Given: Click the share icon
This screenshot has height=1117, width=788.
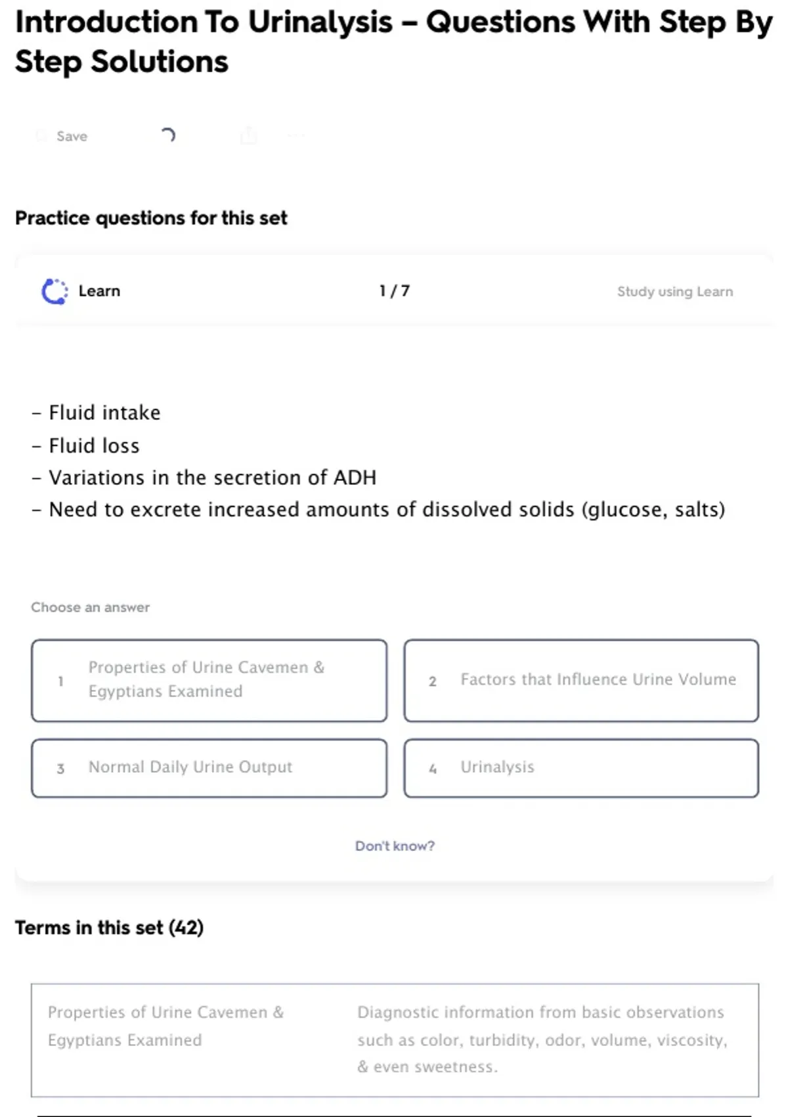Looking at the screenshot, I should [x=249, y=135].
